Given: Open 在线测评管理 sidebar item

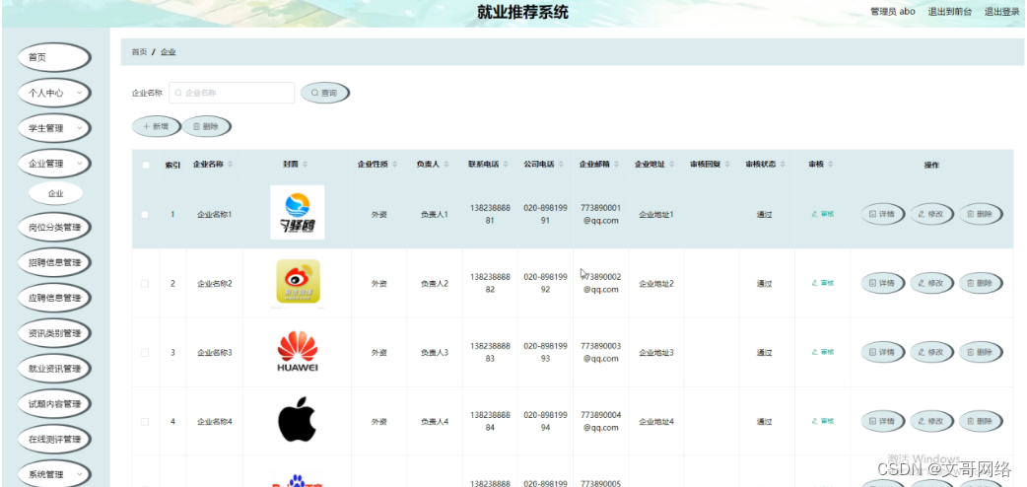Looking at the screenshot, I should [53, 439].
